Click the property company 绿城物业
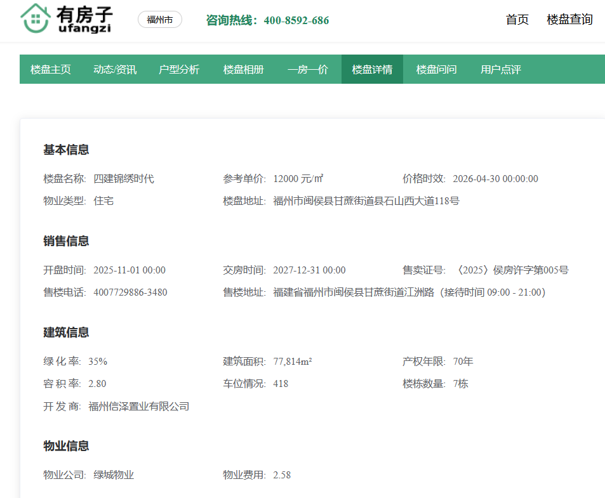This screenshot has width=605, height=498. coord(114,475)
